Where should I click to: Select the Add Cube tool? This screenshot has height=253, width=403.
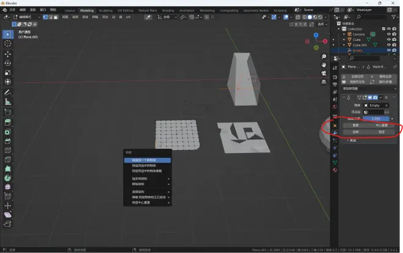click(8, 112)
